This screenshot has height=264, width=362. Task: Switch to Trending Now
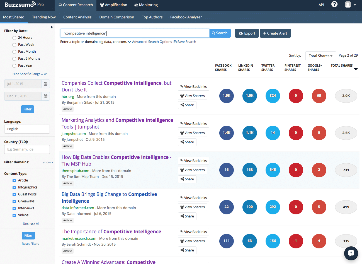[44, 17]
